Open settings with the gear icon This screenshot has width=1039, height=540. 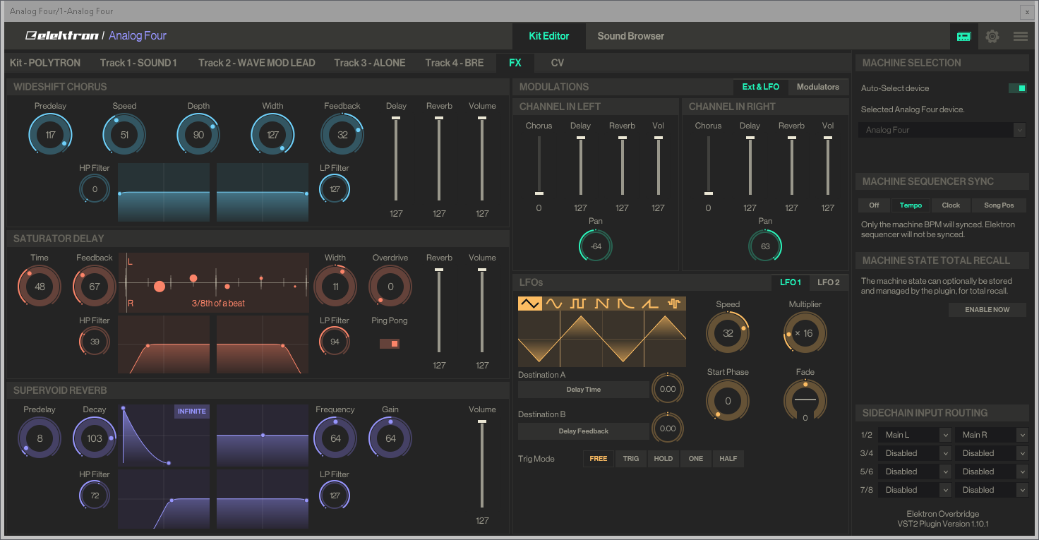tap(992, 37)
